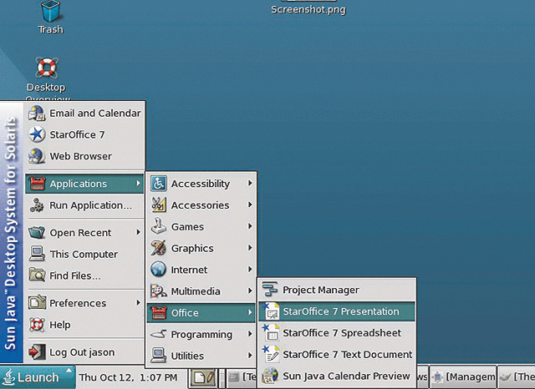
Task: Choose Find Files... menu entry
Action: (x=84, y=275)
